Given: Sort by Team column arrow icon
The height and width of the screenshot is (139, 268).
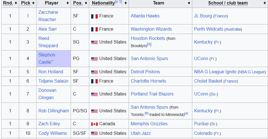Looking at the screenshot, I should coord(189,3).
